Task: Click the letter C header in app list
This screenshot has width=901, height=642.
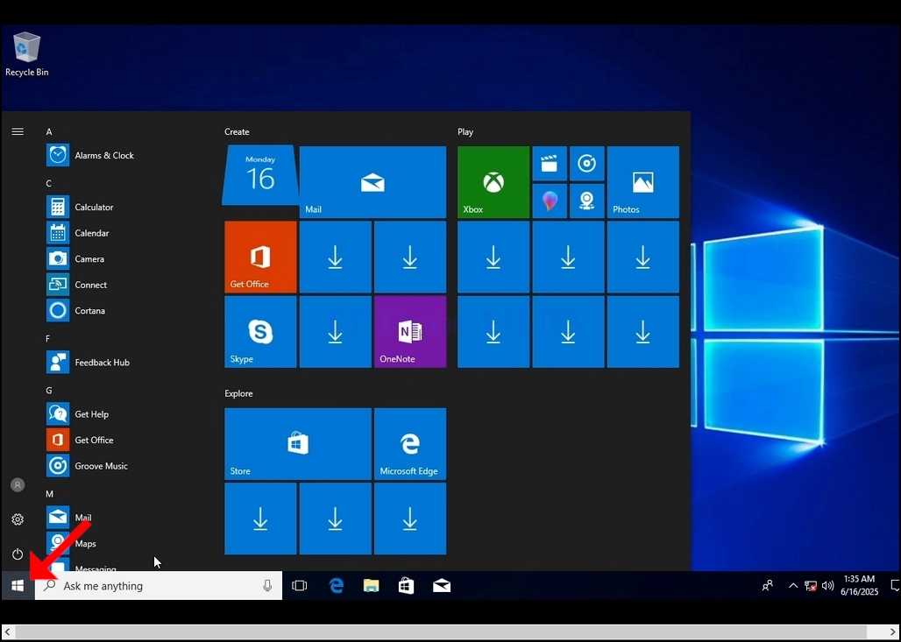Action: 49,183
